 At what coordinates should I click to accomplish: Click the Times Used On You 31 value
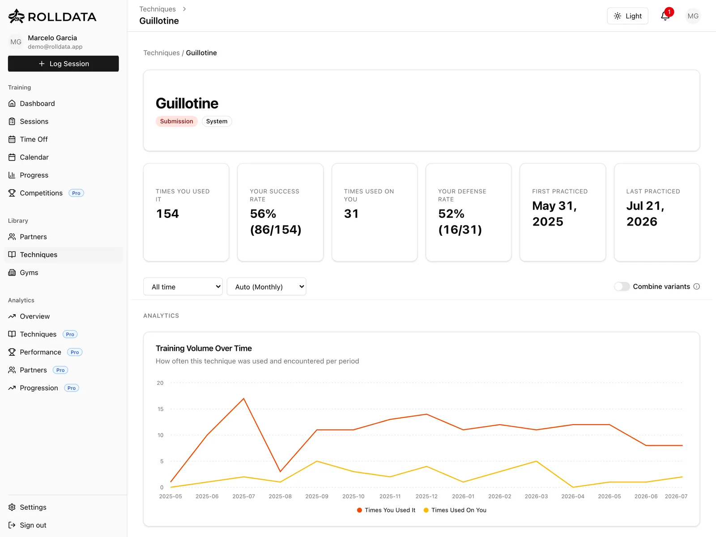[351, 213]
